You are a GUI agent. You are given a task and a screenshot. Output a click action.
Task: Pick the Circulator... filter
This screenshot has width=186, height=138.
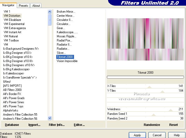click(63, 24)
